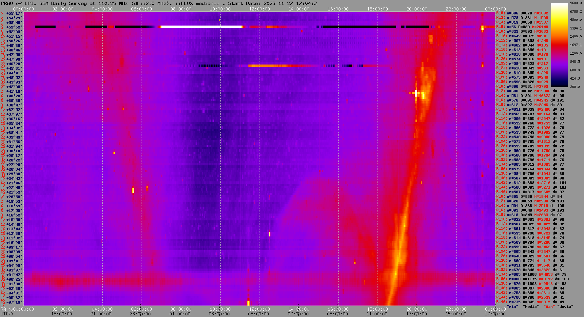This screenshot has width=584, height=317.
Task: Click the white saturated strip in the +52°52' row
Action: [201, 27]
